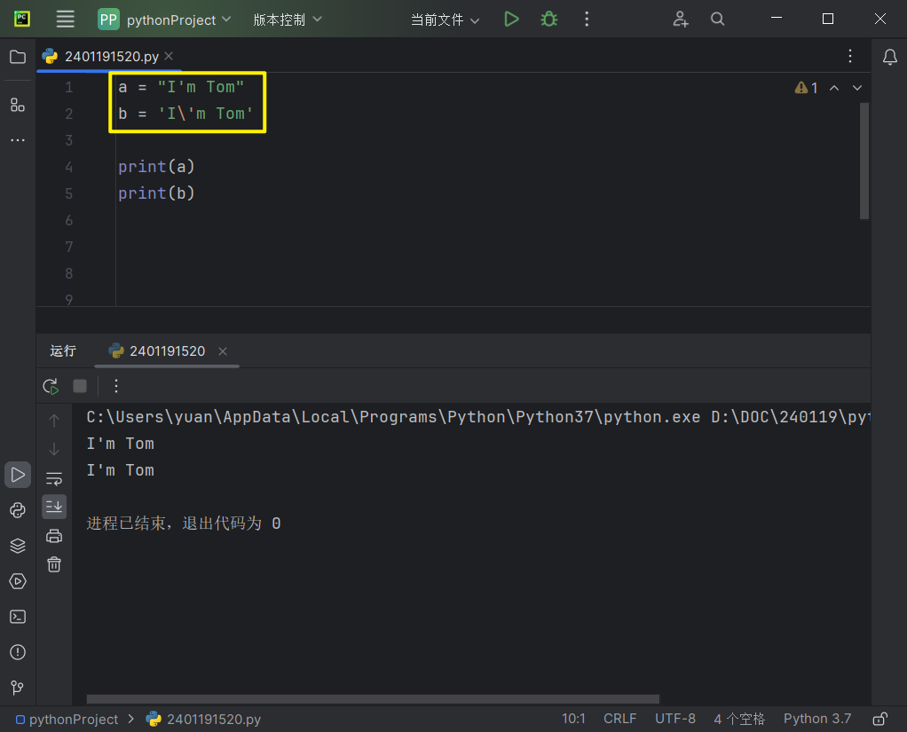The width and height of the screenshot is (907, 732).
Task: Open the Python Console tool window
Action: [x=18, y=510]
